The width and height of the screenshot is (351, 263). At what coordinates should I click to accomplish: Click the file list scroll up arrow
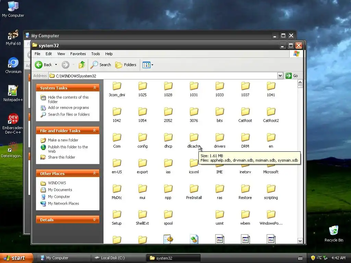coord(300,83)
